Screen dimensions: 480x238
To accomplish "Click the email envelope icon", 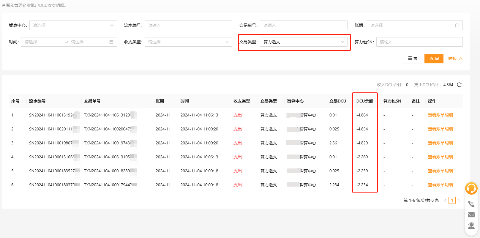I will (471, 215).
